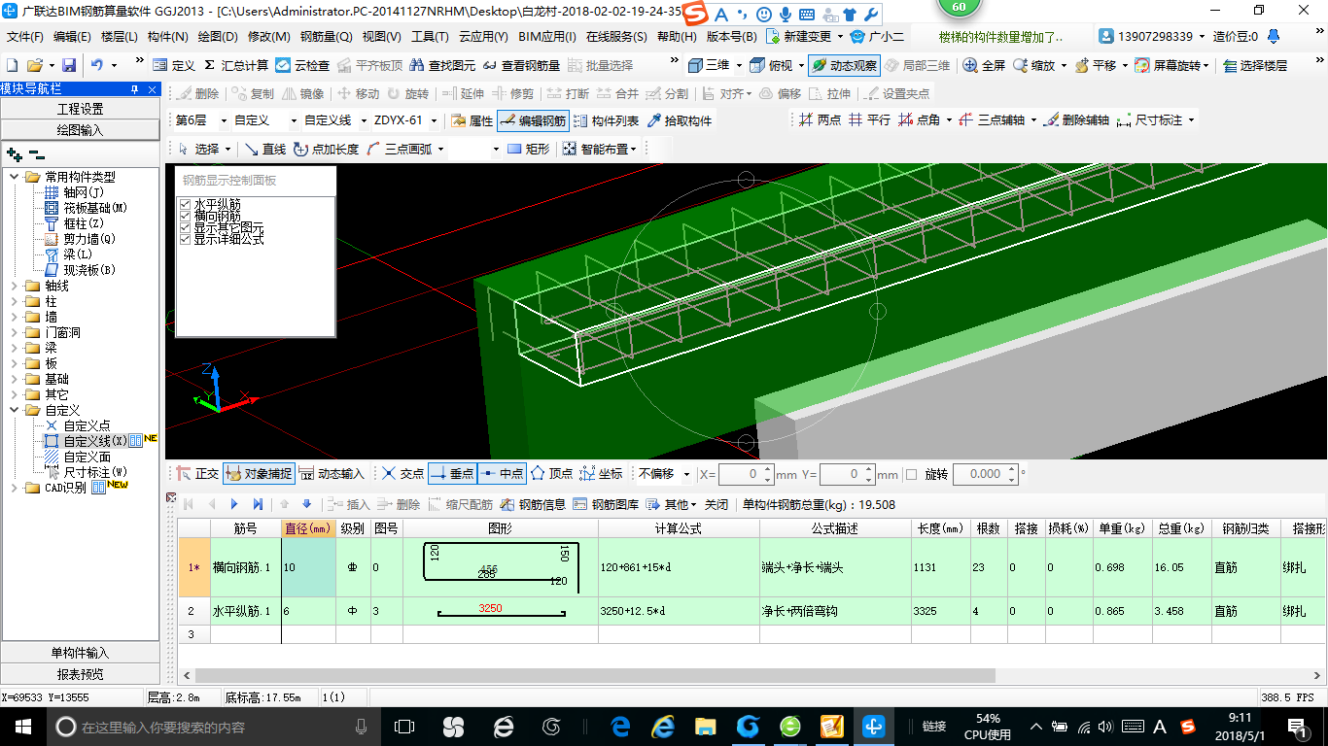The width and height of the screenshot is (1328, 746).
Task: Click 钢筋信息 rebar info button
Action: coord(534,504)
